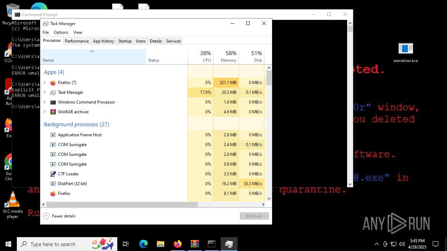
Task: Click the DiskPart (32 bit) process icon
Action: pyautogui.click(x=53, y=184)
